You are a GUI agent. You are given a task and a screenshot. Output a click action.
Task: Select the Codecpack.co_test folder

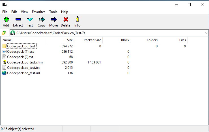[x=21, y=46]
